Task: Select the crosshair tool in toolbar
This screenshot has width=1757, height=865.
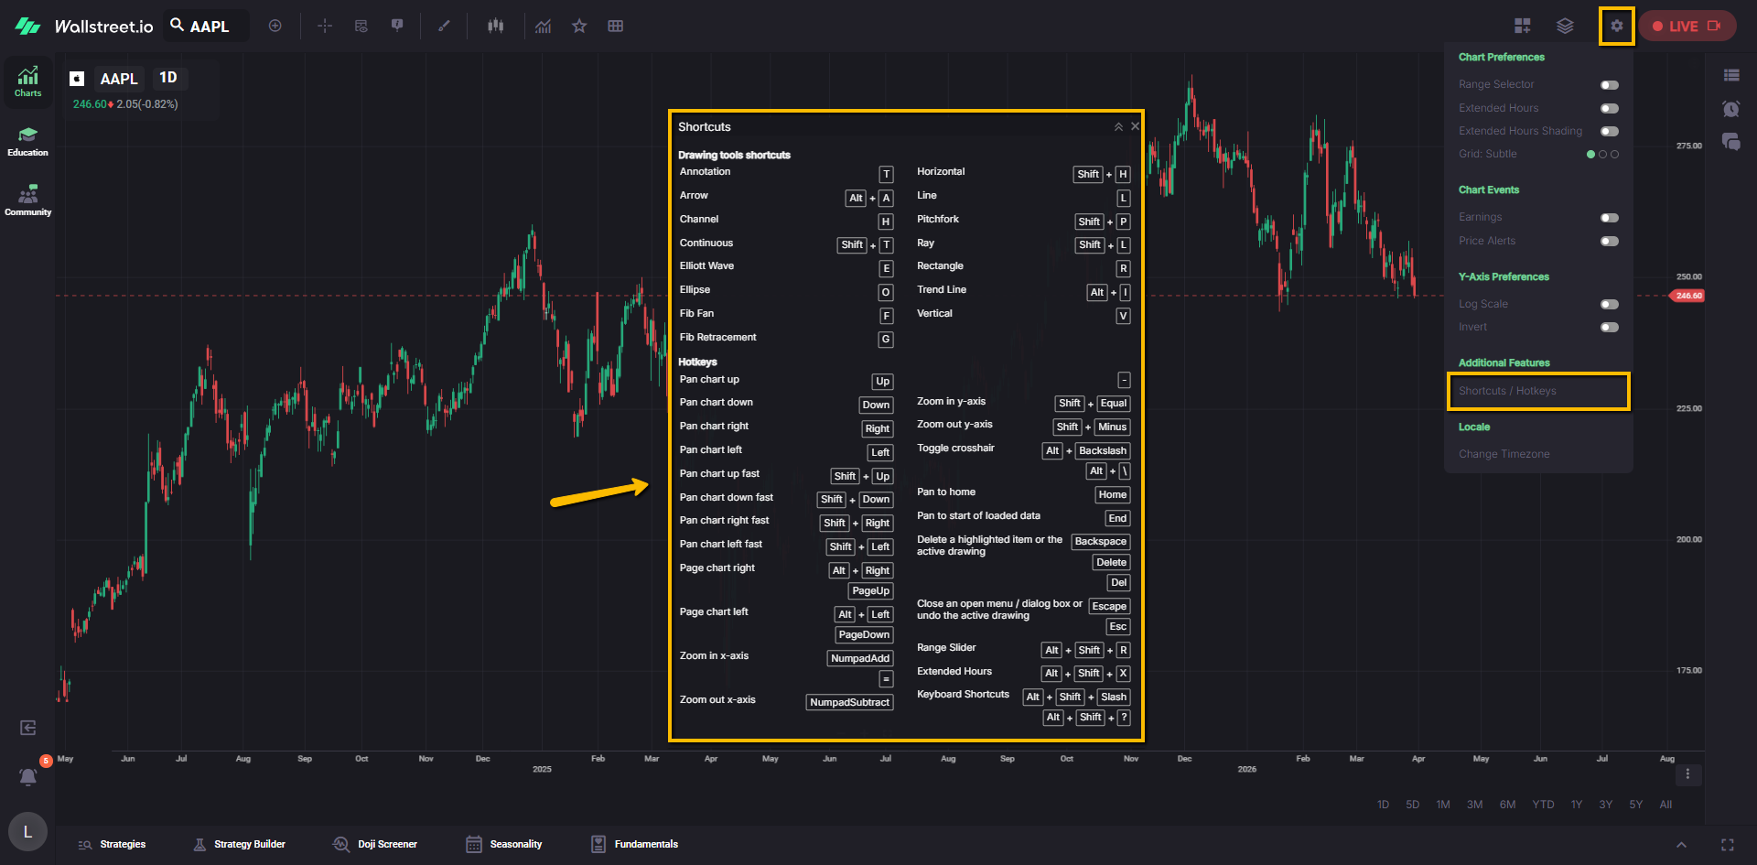Action: (x=325, y=26)
